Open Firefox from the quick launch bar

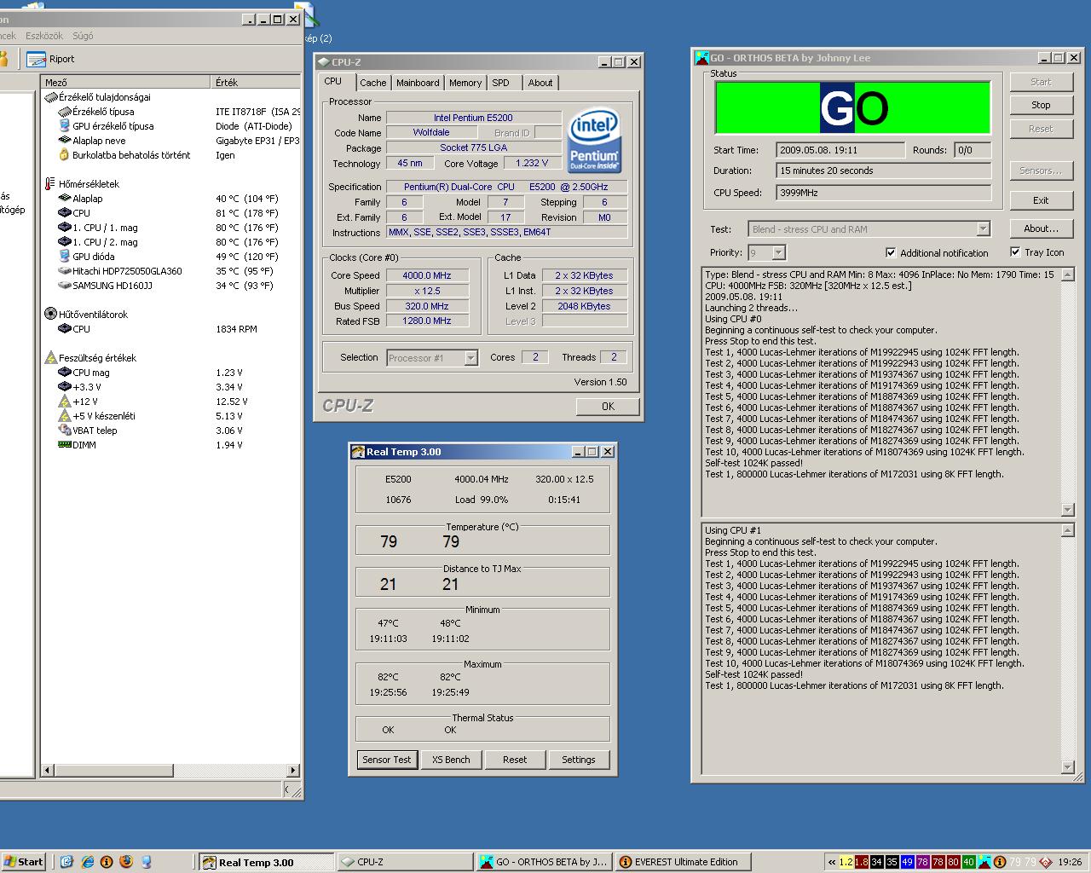126,862
